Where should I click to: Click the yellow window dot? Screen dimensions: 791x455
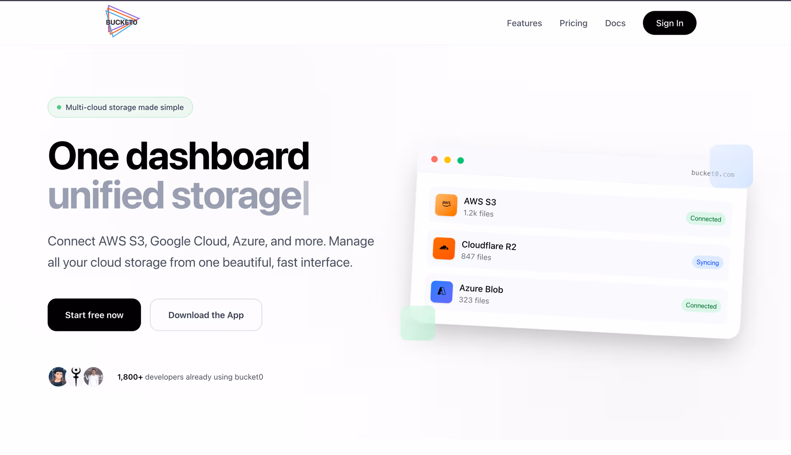pos(447,160)
